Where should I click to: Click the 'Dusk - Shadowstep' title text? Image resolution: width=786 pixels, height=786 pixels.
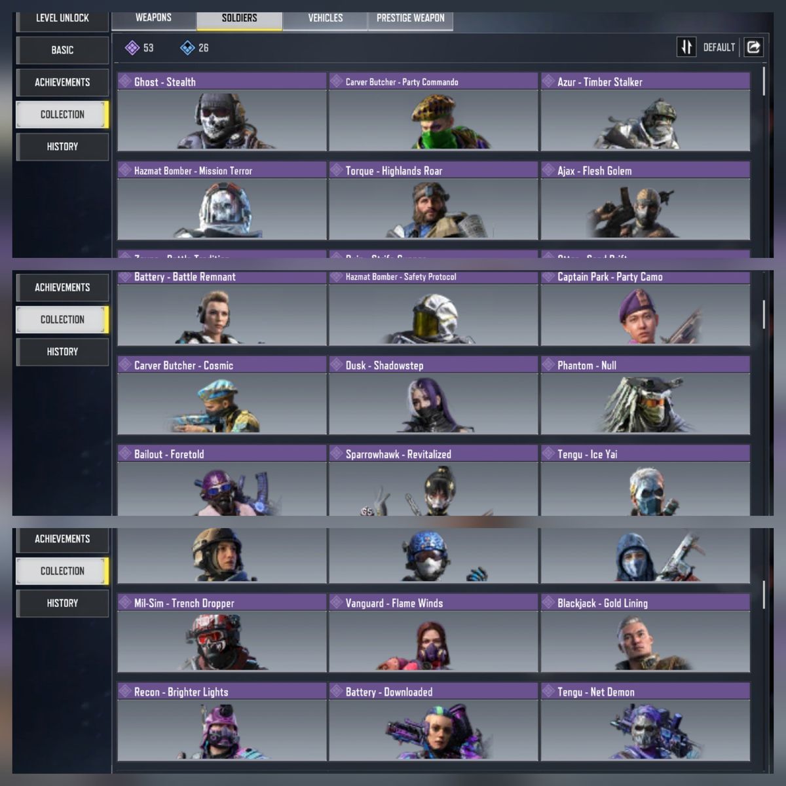384,365
